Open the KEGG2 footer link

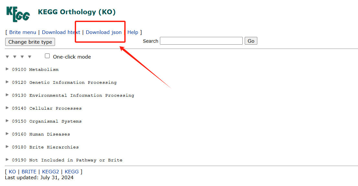[x=50, y=172]
